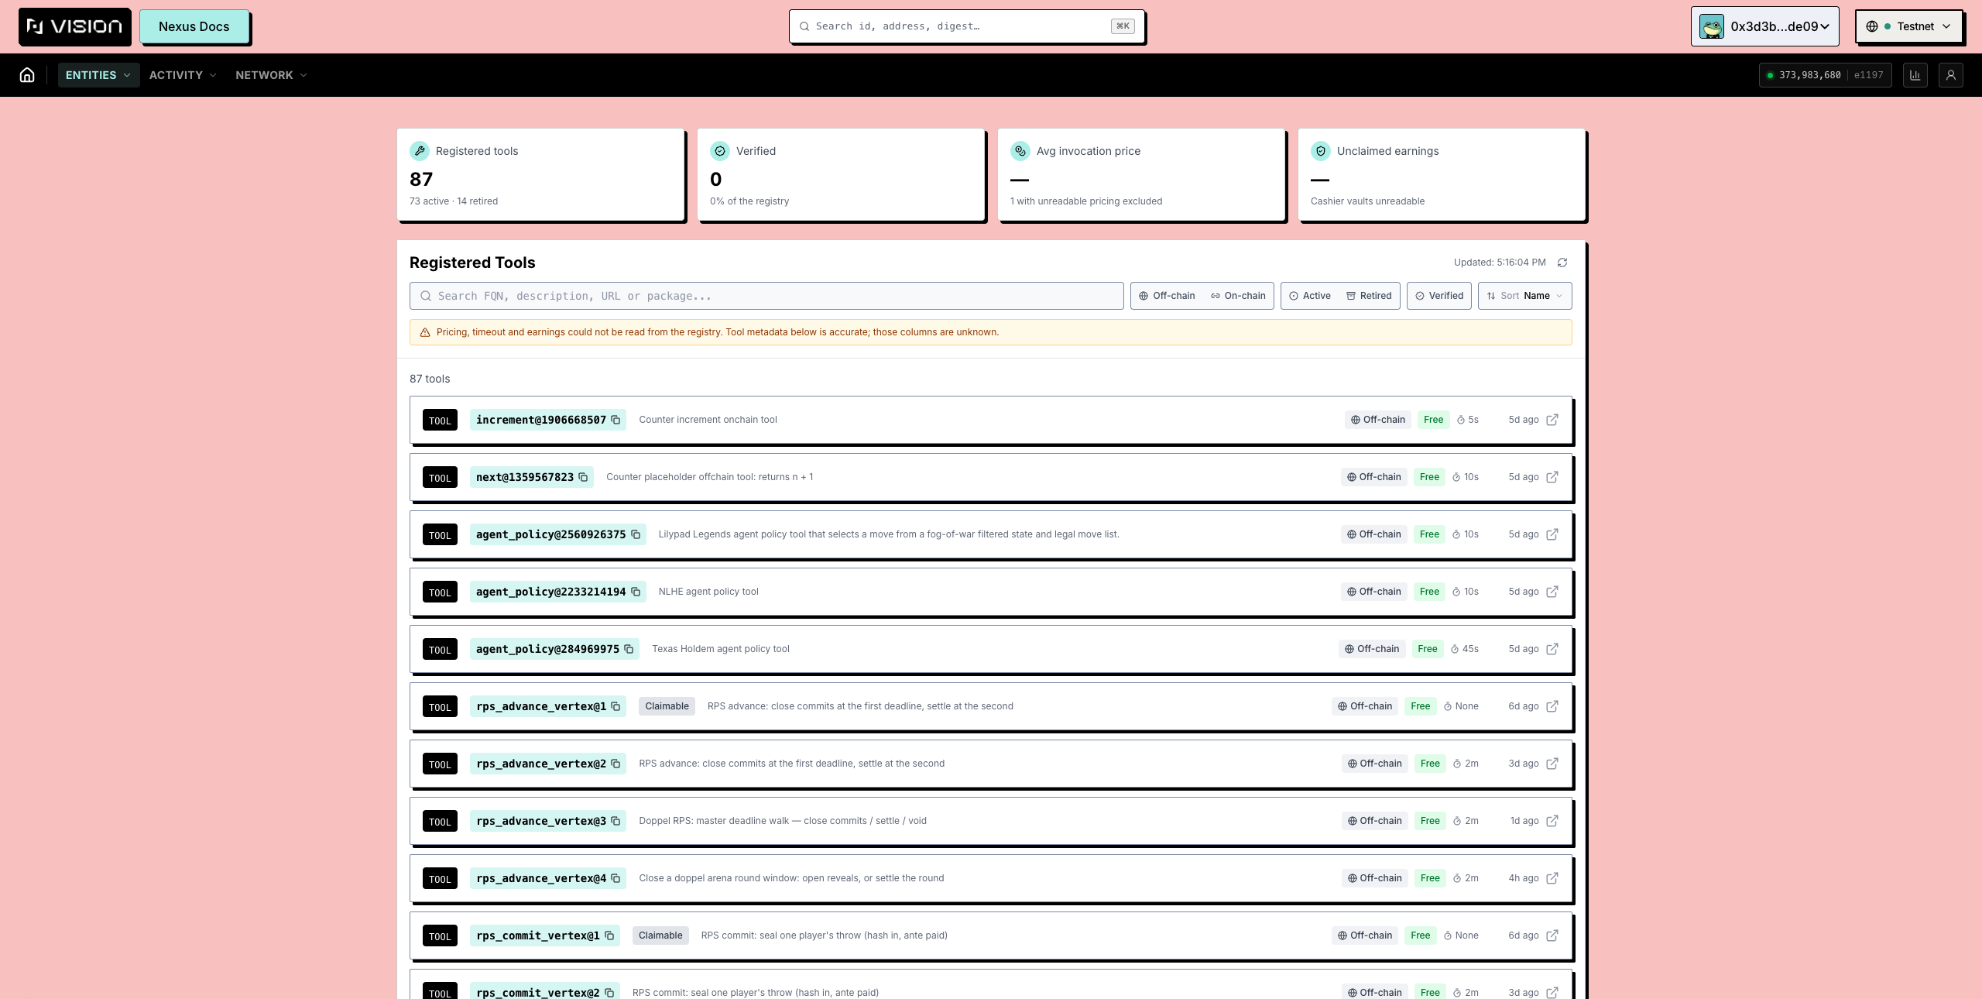
Task: Toggle the Active status filter
Action: (1310, 296)
